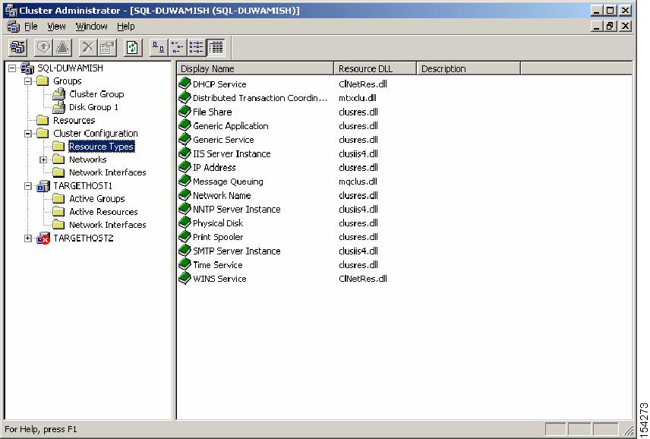Switch to Large Icons view button
650x439 pixels.
pos(158,47)
